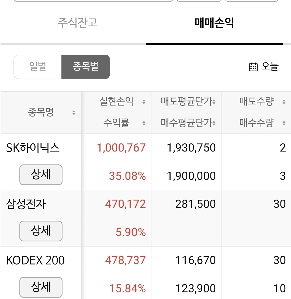Switch to the 일별 view toggle
This screenshot has width=291, height=299.
point(38,67)
